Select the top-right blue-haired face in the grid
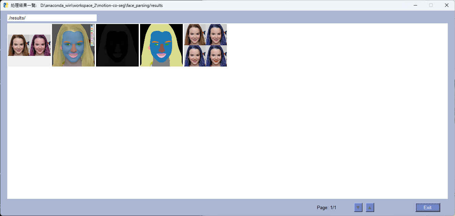This screenshot has width=455, height=216. tap(216, 35)
